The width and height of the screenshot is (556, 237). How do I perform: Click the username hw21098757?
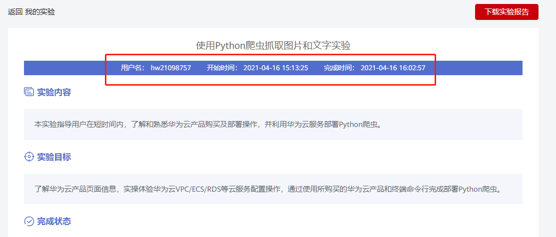click(171, 68)
